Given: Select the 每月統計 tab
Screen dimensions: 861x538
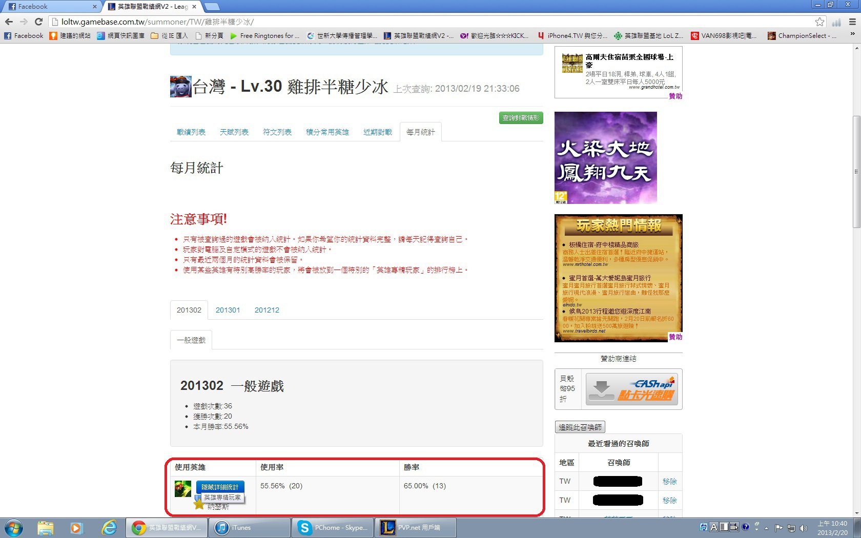Looking at the screenshot, I should 421,132.
